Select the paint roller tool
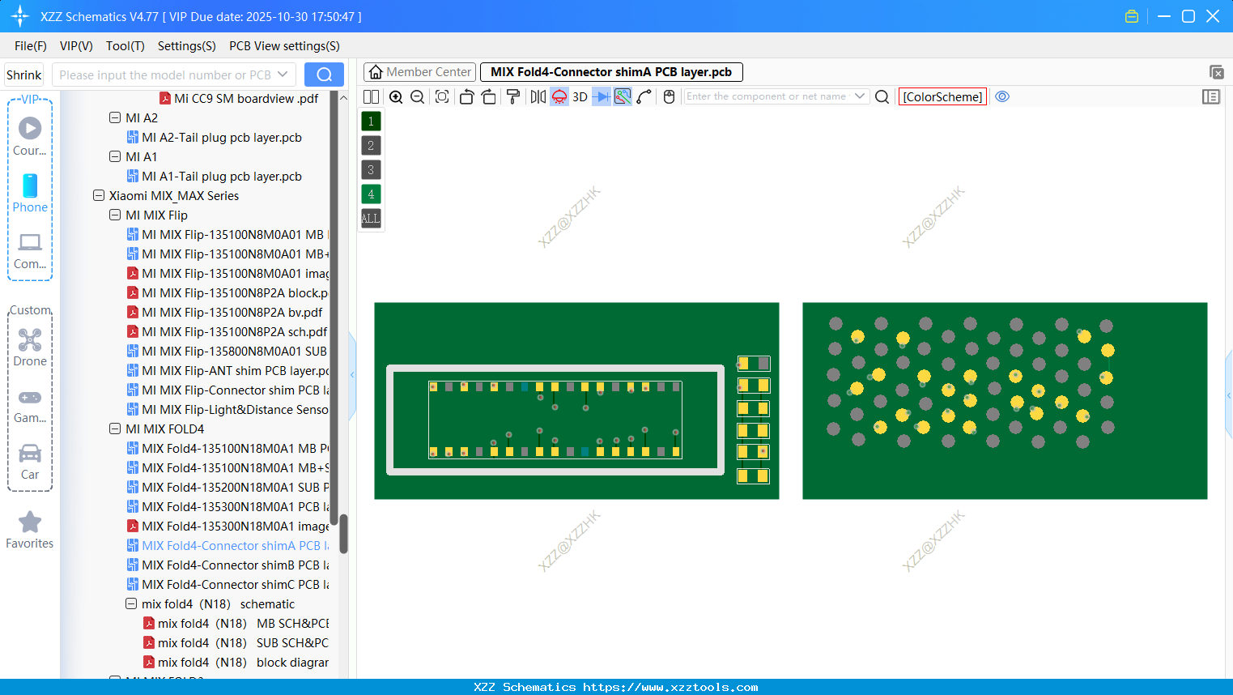This screenshot has width=1233, height=695. (513, 96)
